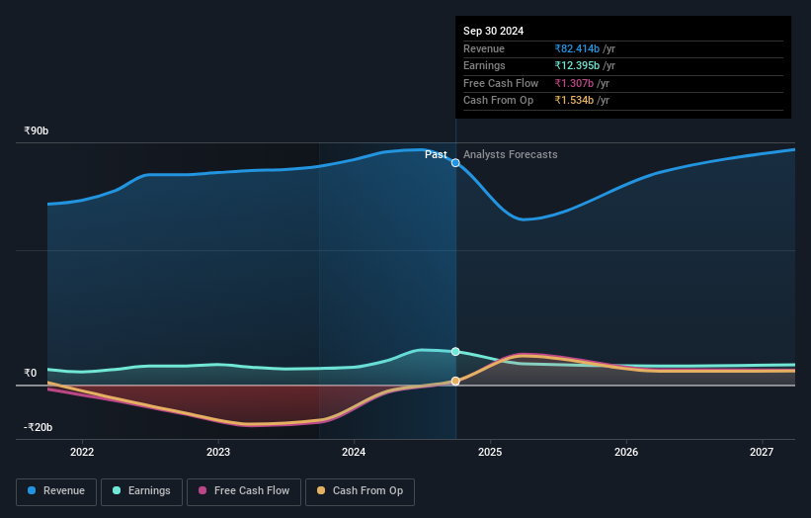Select the Revenue data point marker
The height and width of the screenshot is (518, 811).
point(455,163)
